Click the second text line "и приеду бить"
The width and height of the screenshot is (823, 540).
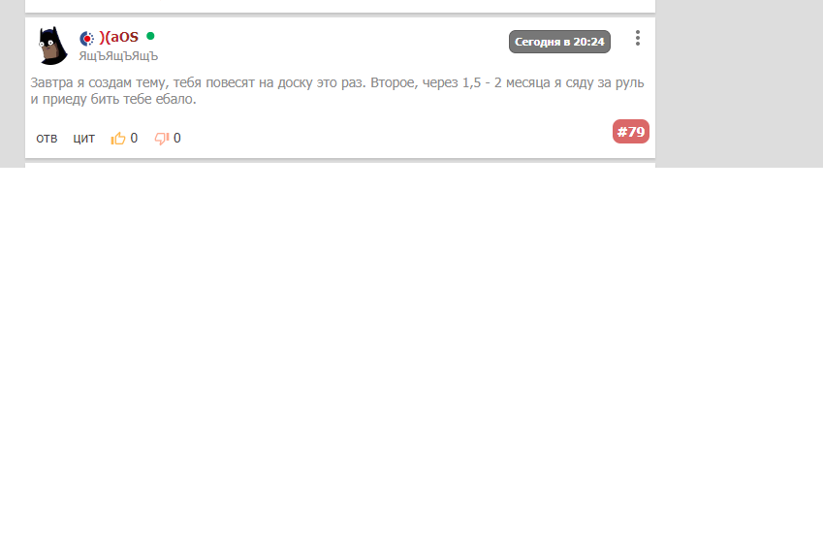point(113,99)
